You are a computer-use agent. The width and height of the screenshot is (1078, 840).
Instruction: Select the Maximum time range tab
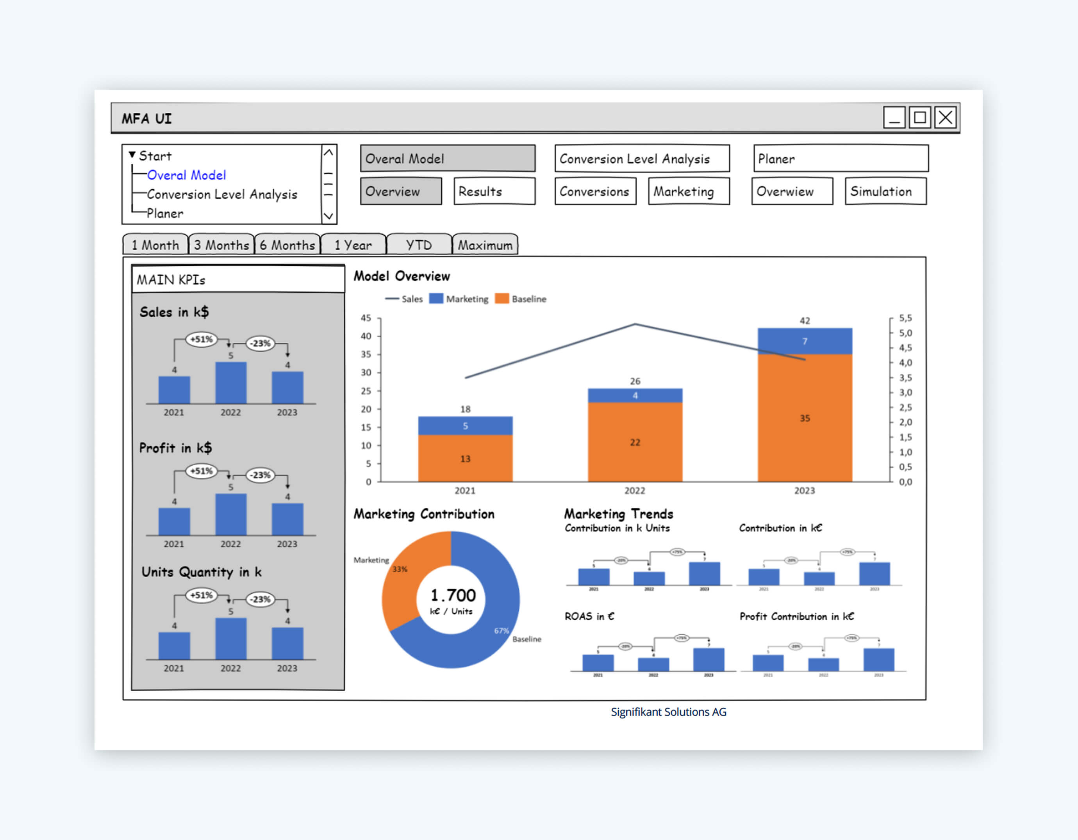(x=485, y=245)
